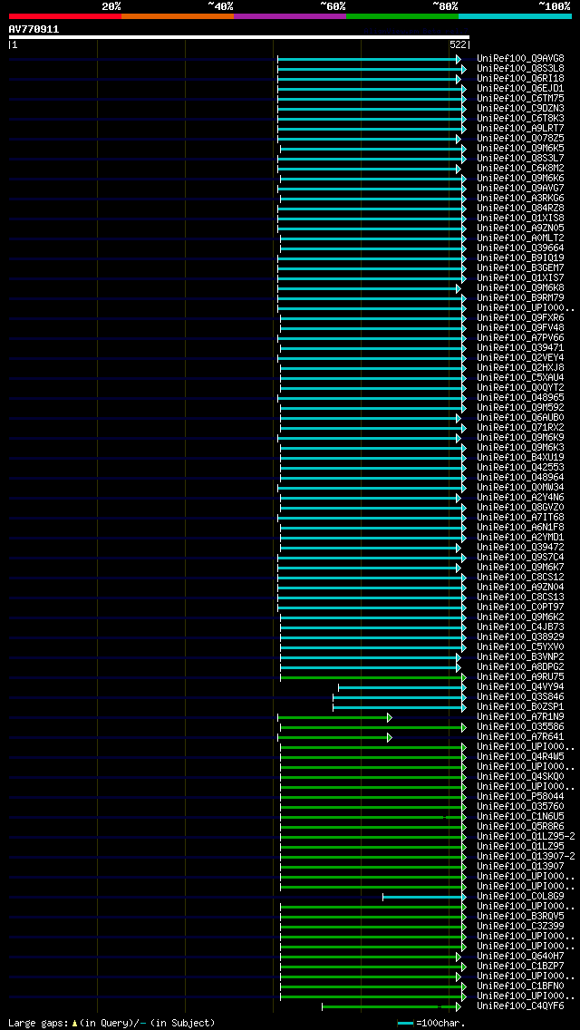This screenshot has width=580, height=1030.
Task: Open hit UniRef100_C6TM75
Action: click(520, 99)
